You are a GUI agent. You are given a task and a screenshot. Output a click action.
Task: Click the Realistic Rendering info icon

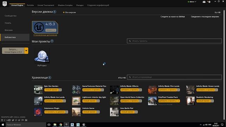click(x=193, y=104)
